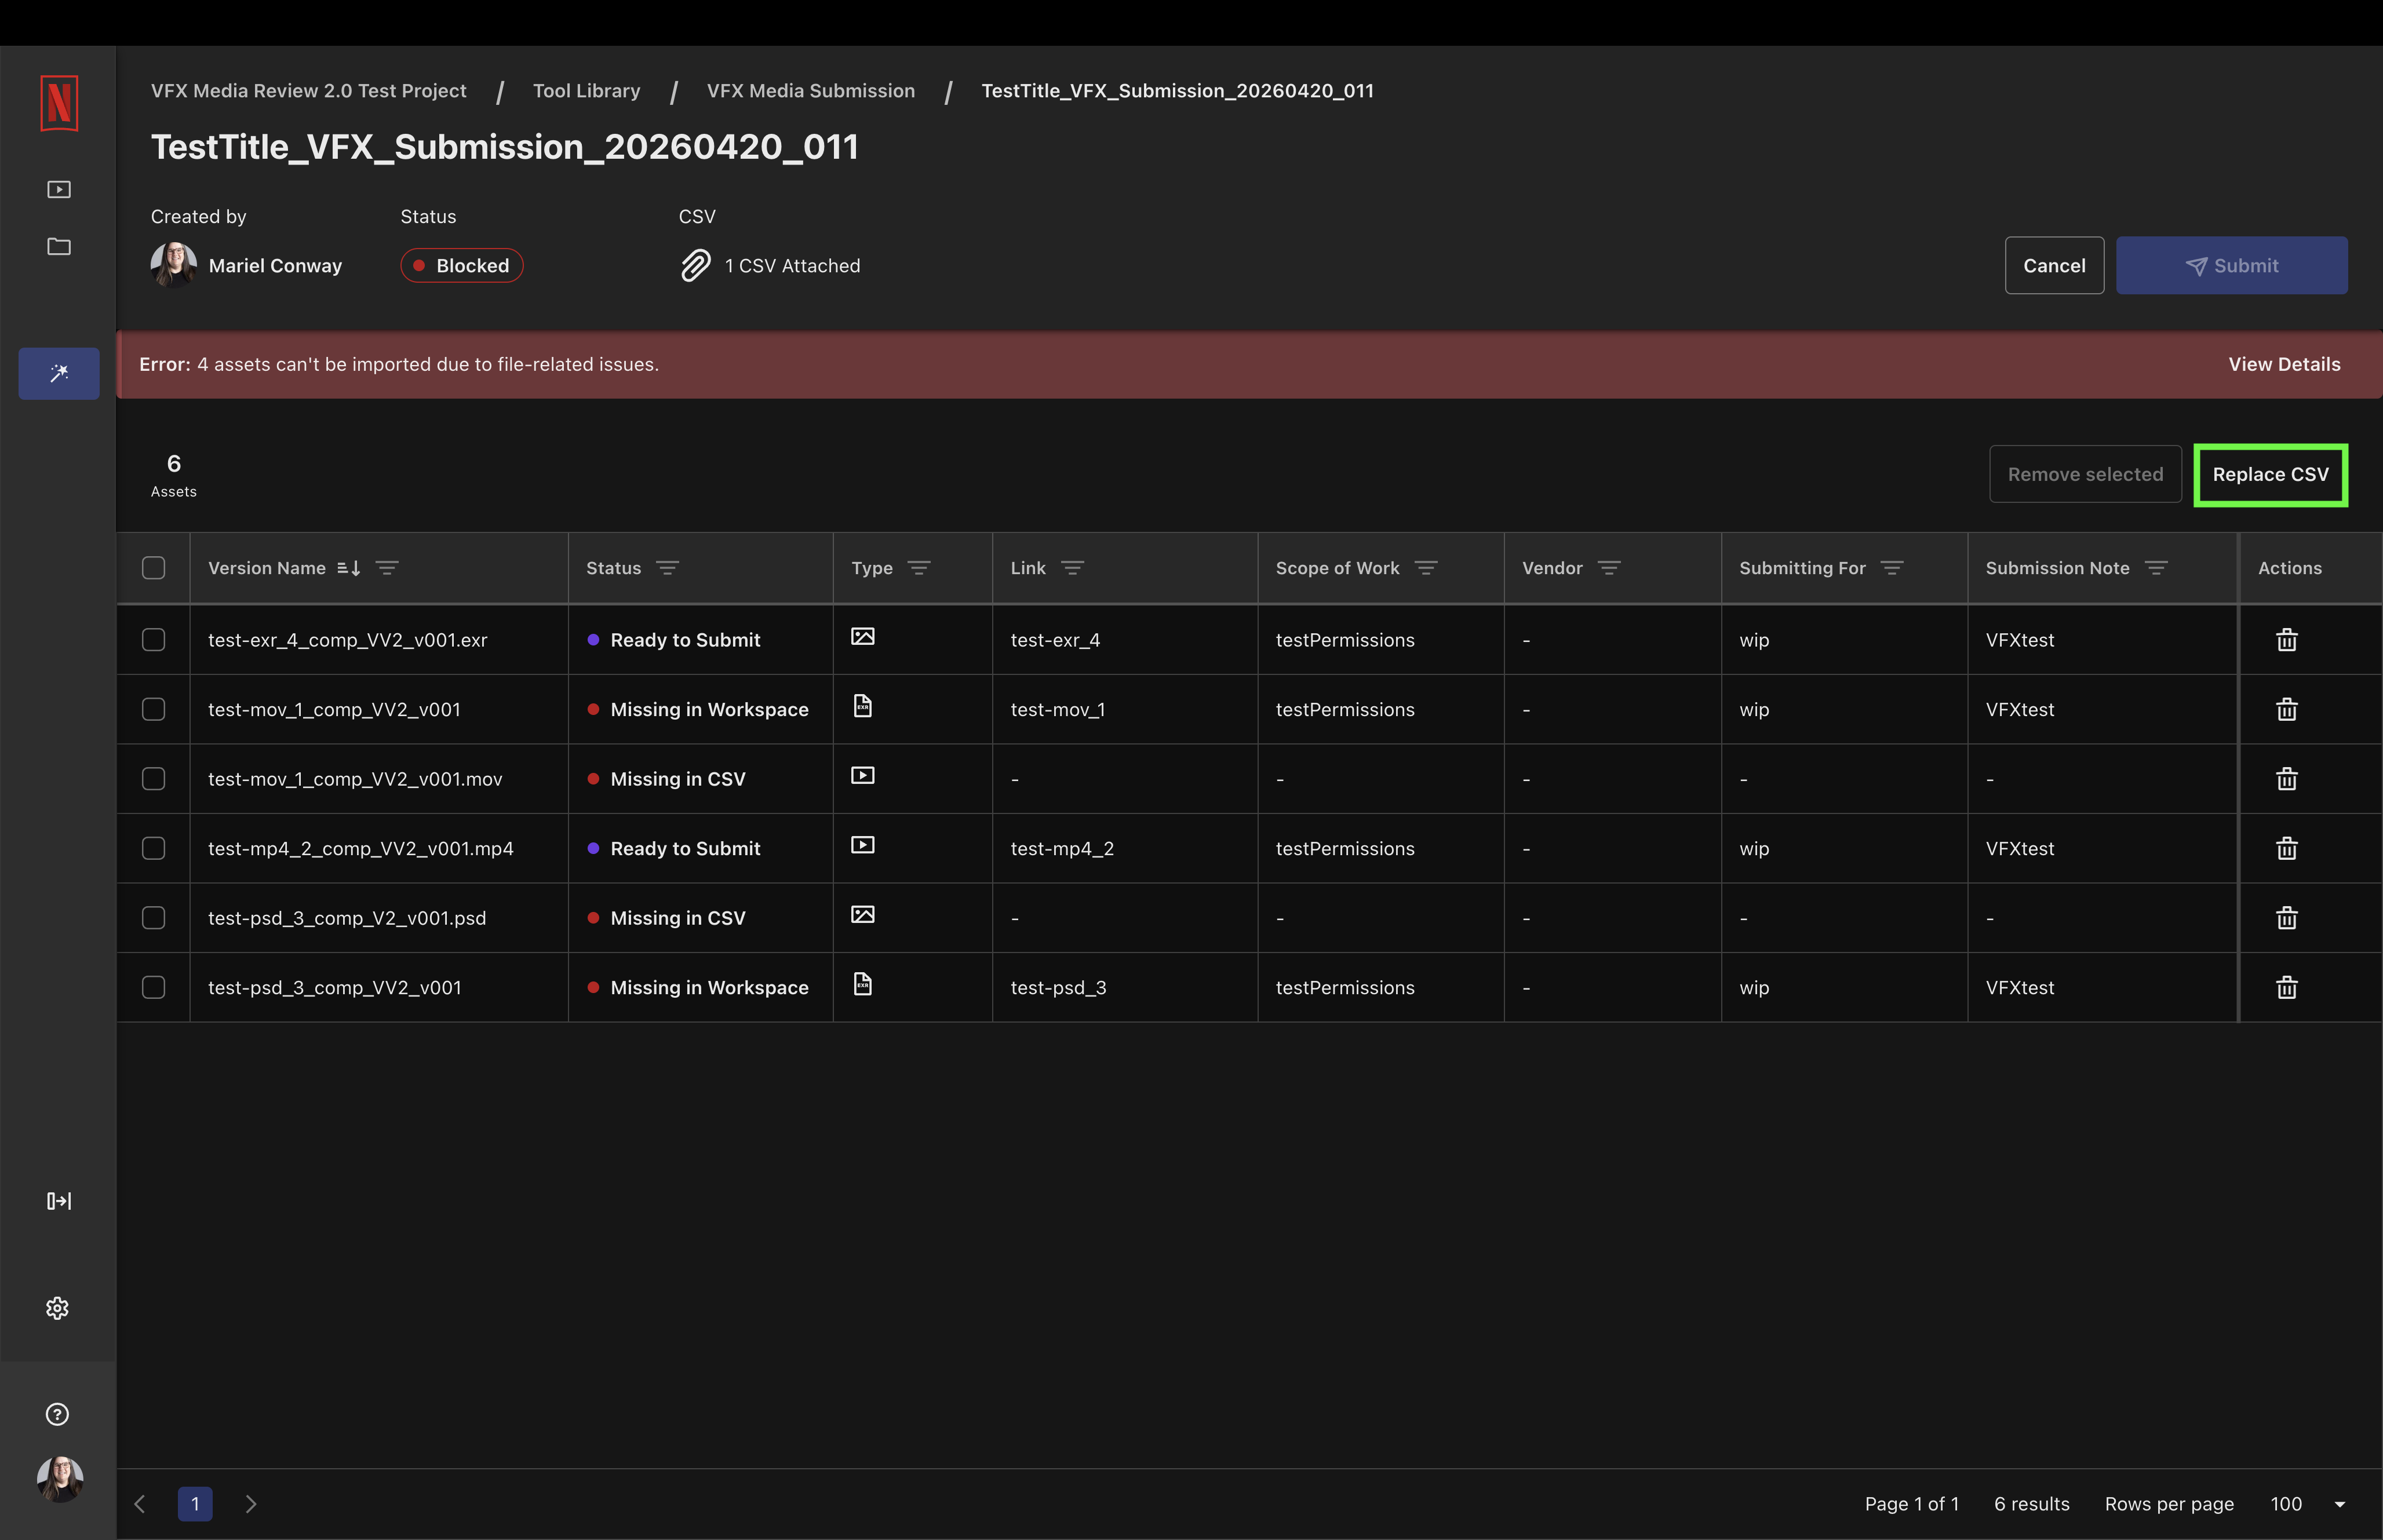Toggle sort on Version Name column
Image resolution: width=2383 pixels, height=1540 pixels.
tap(348, 568)
